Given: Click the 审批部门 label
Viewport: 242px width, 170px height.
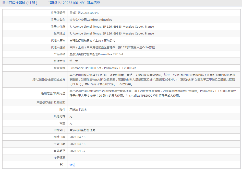Looking at the screenshot, I should point(59,130).
